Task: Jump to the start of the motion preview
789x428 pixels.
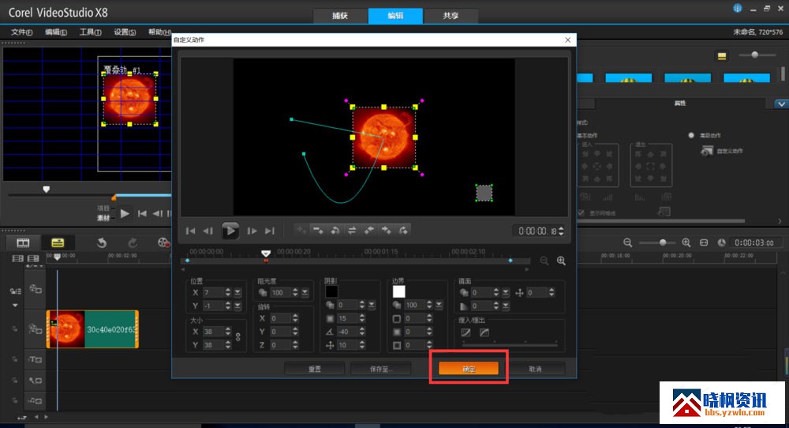Action: pos(190,231)
